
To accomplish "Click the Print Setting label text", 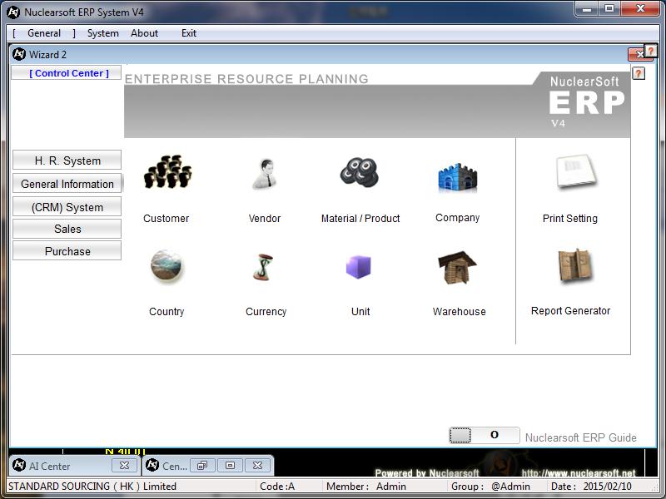I will (570, 218).
